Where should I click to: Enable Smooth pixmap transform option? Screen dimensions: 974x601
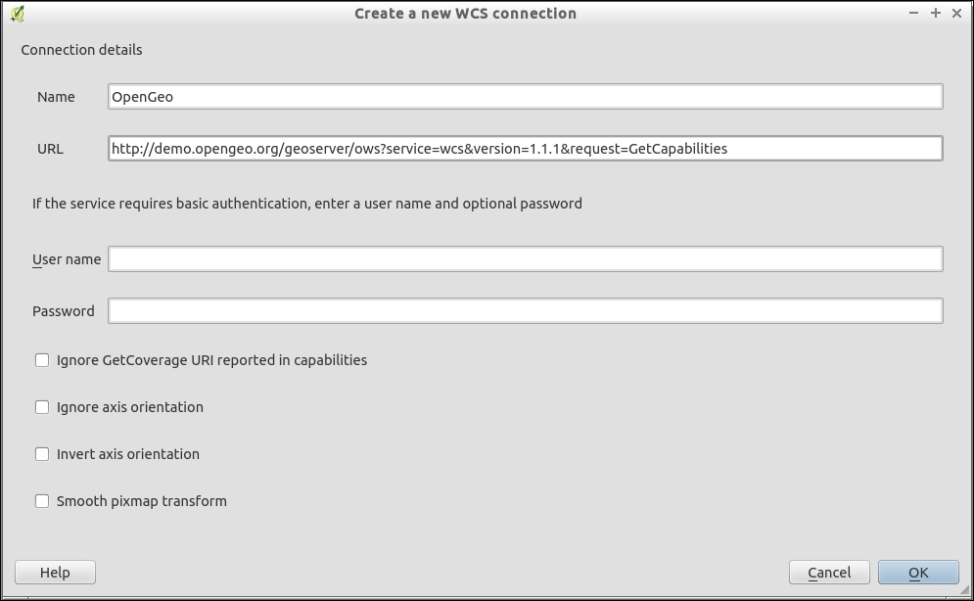click(x=42, y=501)
